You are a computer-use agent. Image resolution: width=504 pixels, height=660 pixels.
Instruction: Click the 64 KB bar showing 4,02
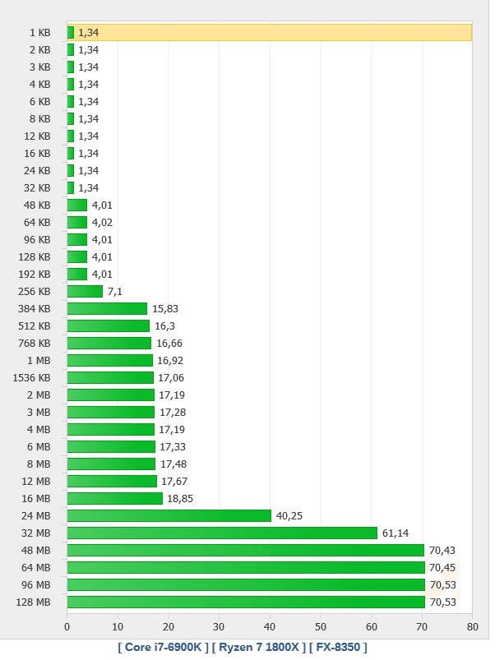[x=77, y=222]
